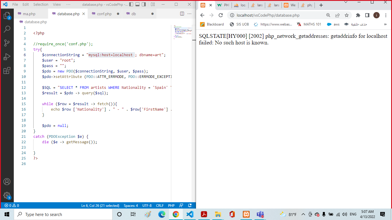This screenshot has width=392, height=220.
Task: Click the PHP language mode indicator
Action: click(x=171, y=205)
